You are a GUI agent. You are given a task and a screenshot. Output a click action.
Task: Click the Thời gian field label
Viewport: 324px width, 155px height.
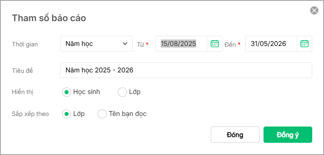25,44
